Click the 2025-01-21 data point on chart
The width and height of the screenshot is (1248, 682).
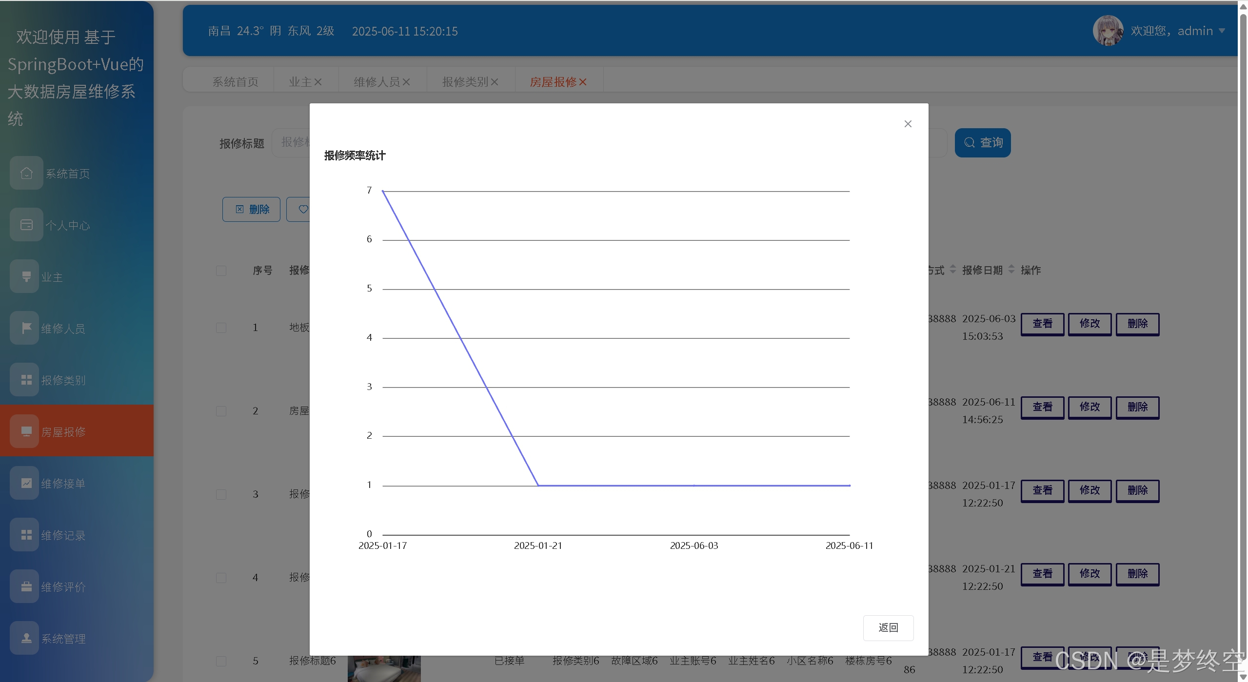538,486
